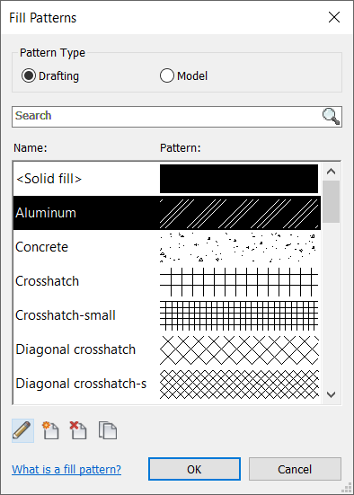Select the Diagonal crosshatch-s row

[167, 384]
